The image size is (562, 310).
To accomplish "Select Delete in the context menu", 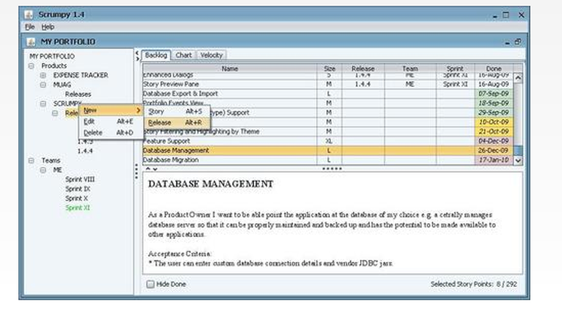I will (x=111, y=133).
